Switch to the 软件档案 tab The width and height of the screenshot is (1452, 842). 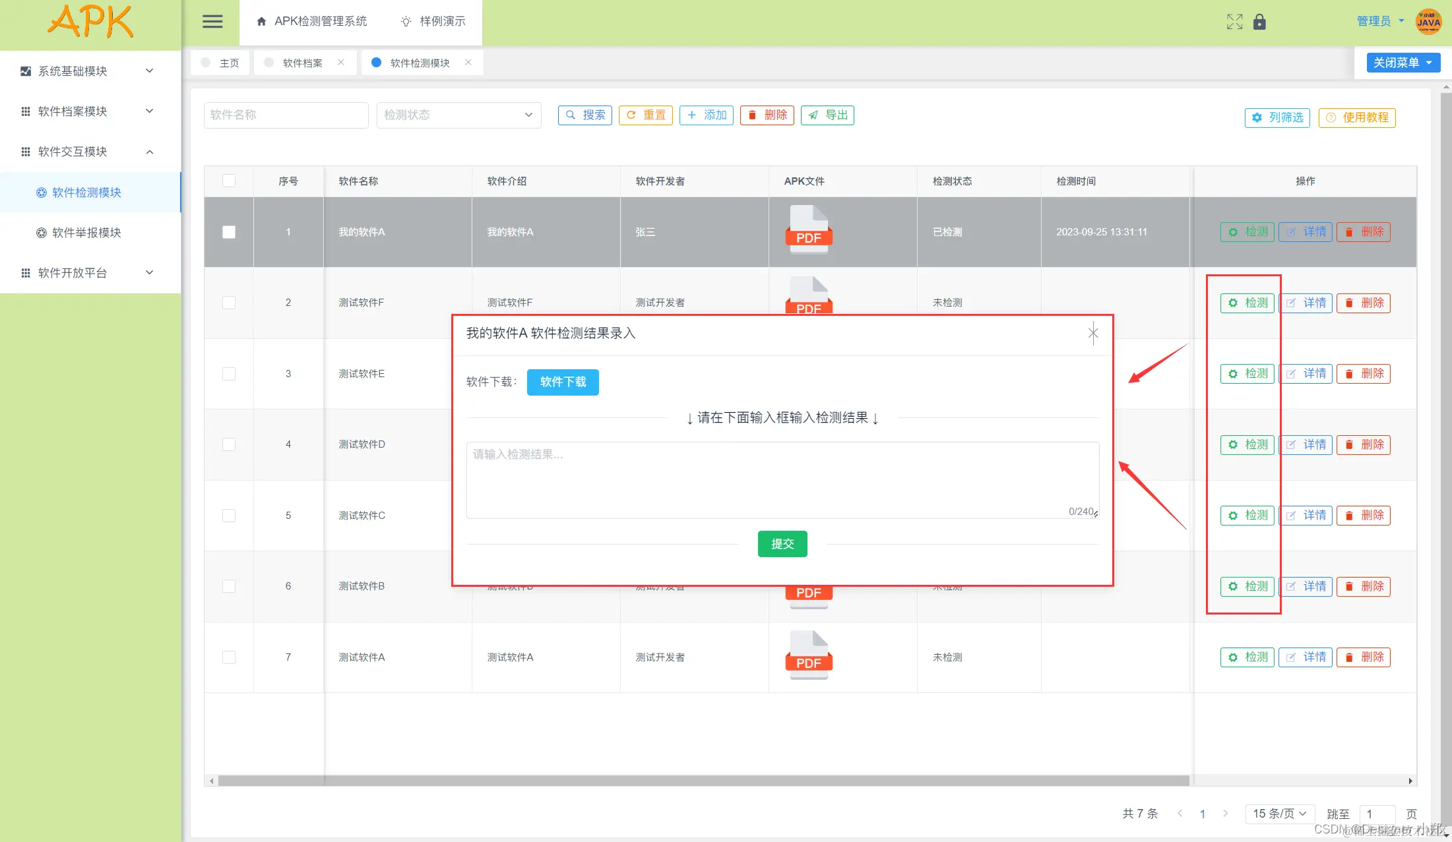[302, 63]
